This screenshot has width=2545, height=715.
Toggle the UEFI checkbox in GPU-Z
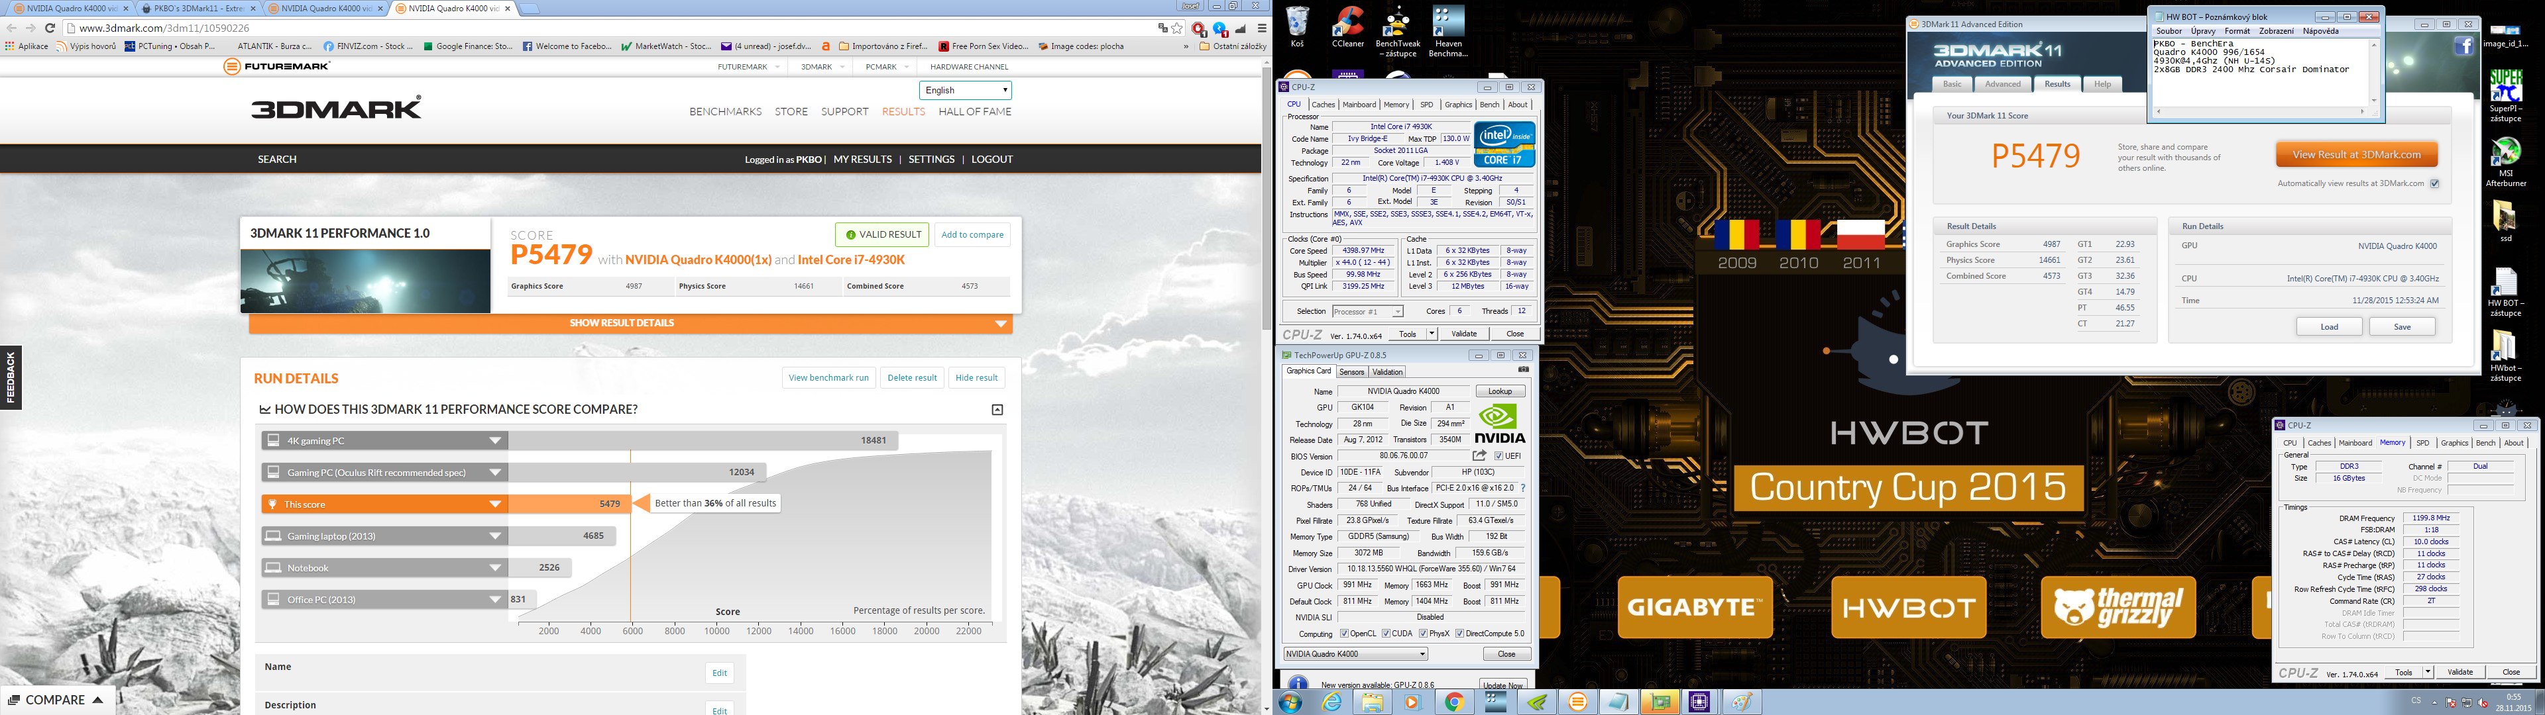[1499, 456]
